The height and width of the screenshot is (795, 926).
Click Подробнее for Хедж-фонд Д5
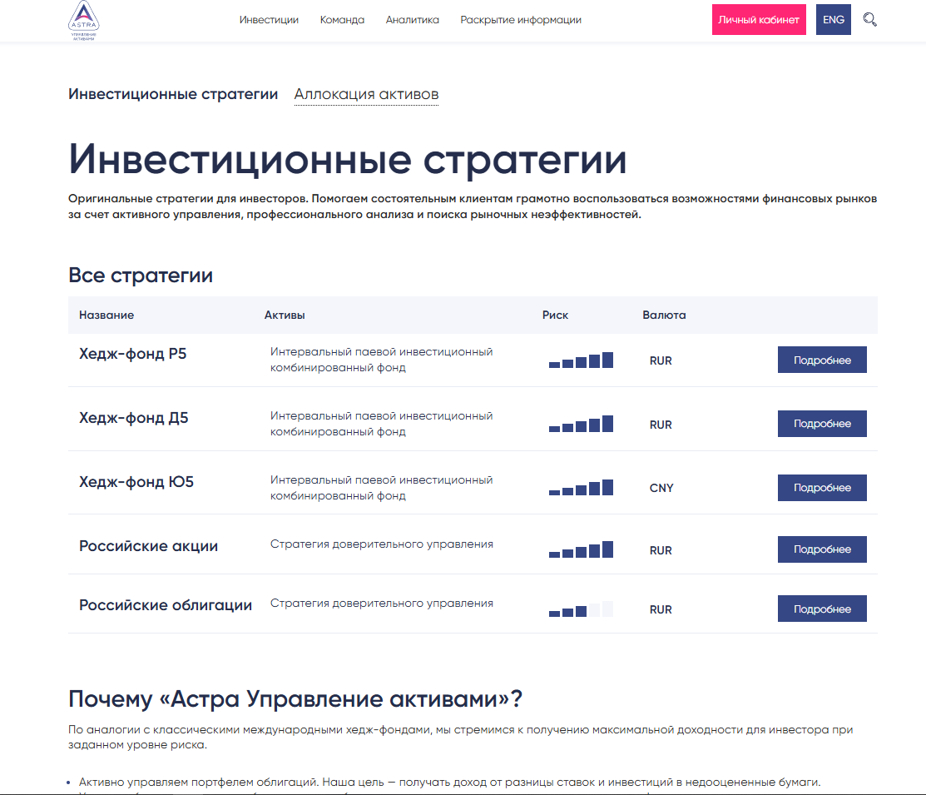pos(822,424)
